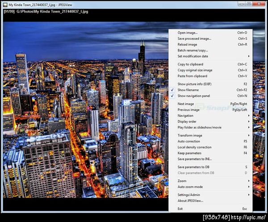The height and width of the screenshot is (222, 268).
Task: Select Save parameters to DB
Action: (210, 167)
